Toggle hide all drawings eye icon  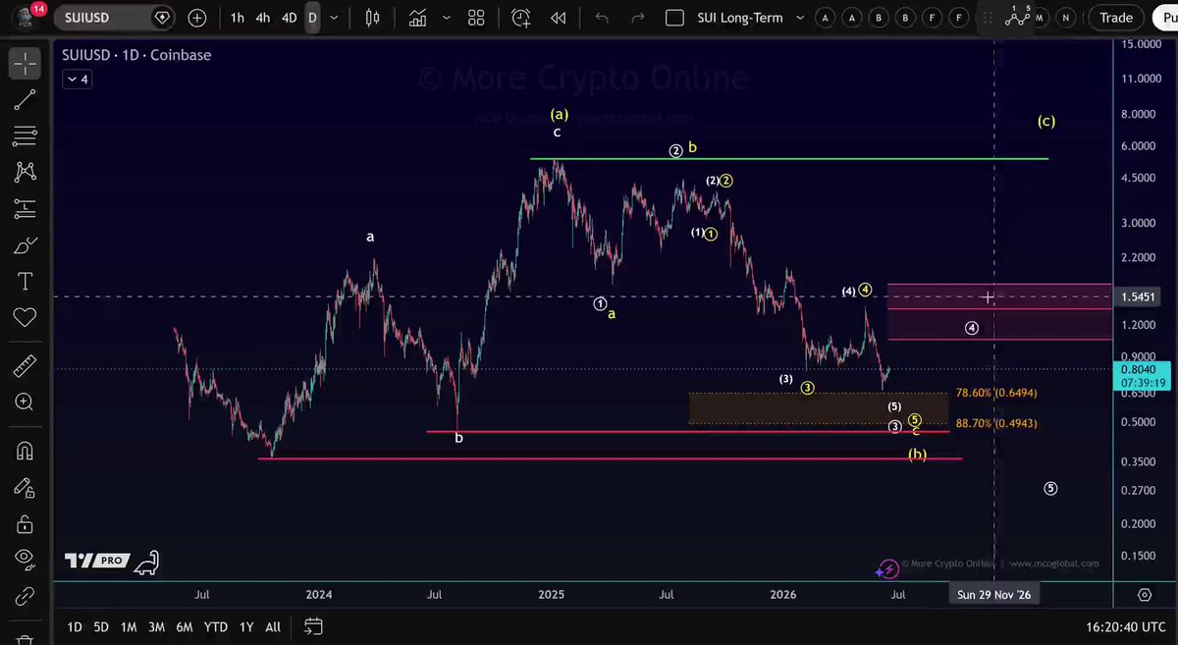25,559
